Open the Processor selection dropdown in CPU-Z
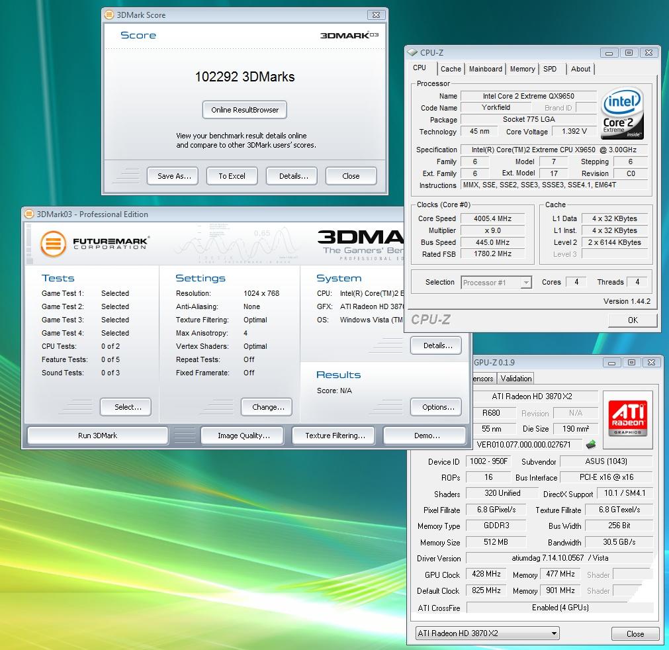 pyautogui.click(x=526, y=283)
